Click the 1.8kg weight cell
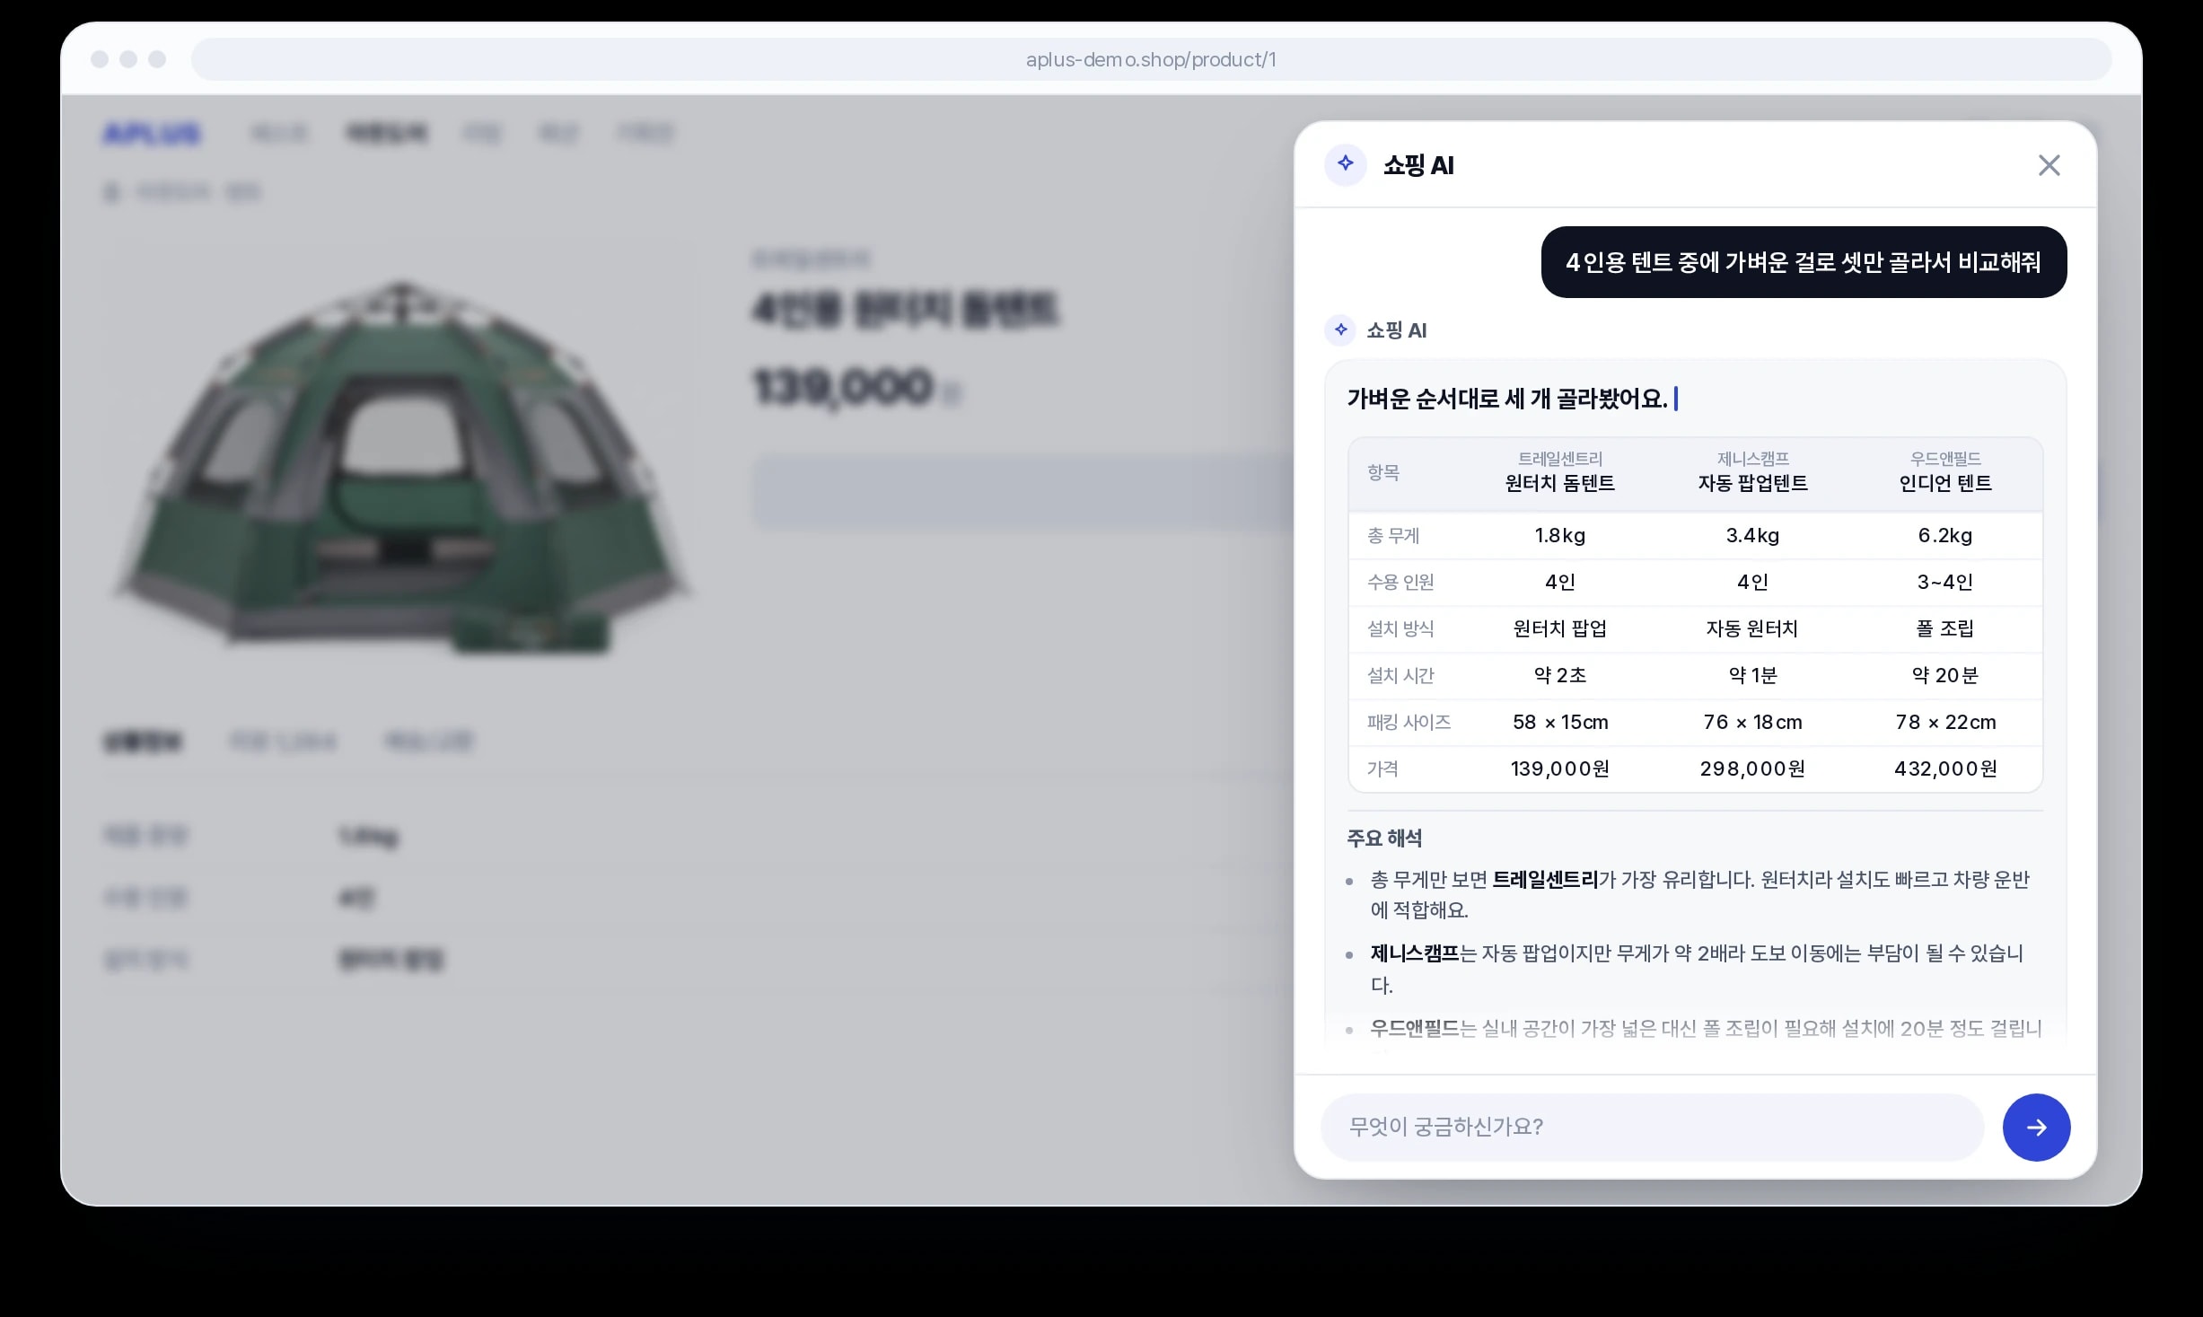Viewport: 2203px width, 1317px height. [x=1560, y=536]
